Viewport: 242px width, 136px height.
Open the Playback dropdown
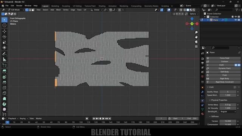pyautogui.click(x=13, y=119)
